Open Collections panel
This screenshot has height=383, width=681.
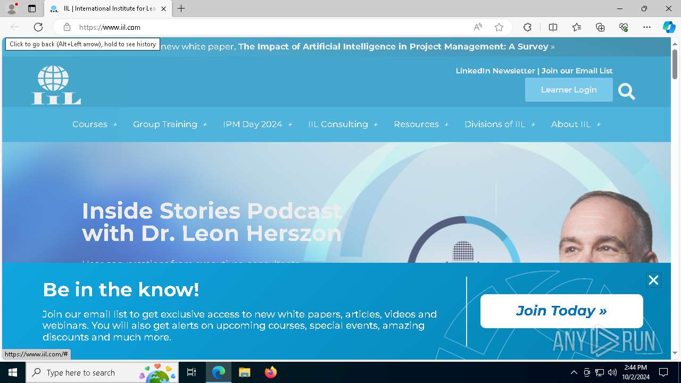600,27
